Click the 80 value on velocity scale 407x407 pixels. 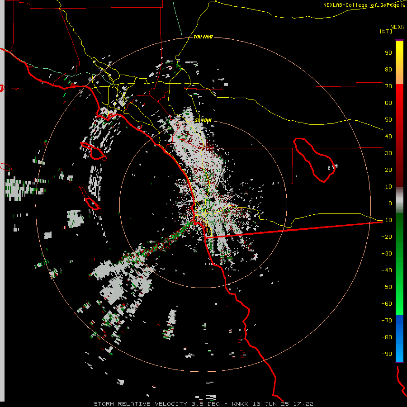point(388,69)
